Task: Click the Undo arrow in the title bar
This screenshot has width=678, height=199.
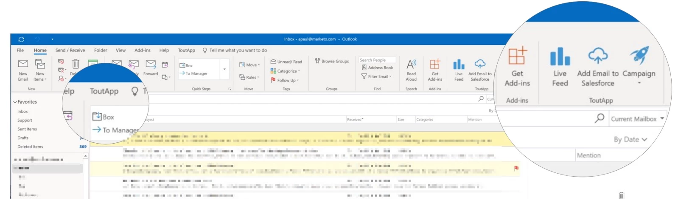Action: coord(37,39)
